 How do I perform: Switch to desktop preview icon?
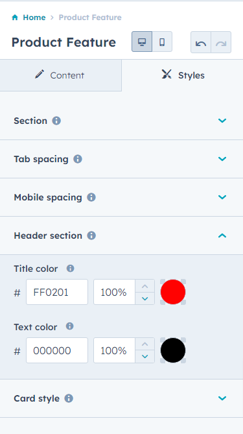coord(142,42)
